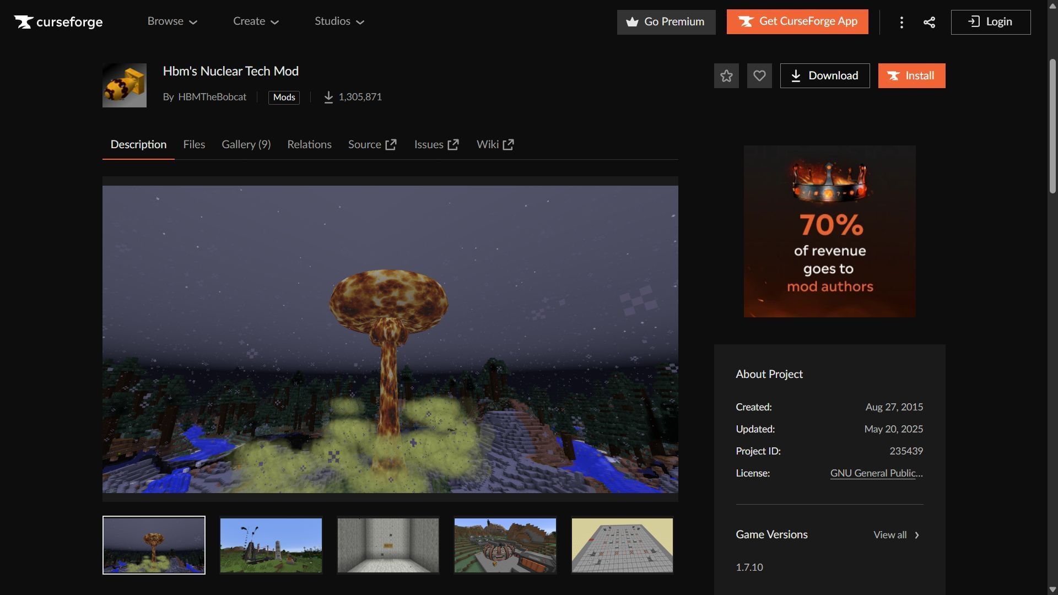This screenshot has width=1058, height=595.
Task: Click the Mods category tag
Action: 284,98
